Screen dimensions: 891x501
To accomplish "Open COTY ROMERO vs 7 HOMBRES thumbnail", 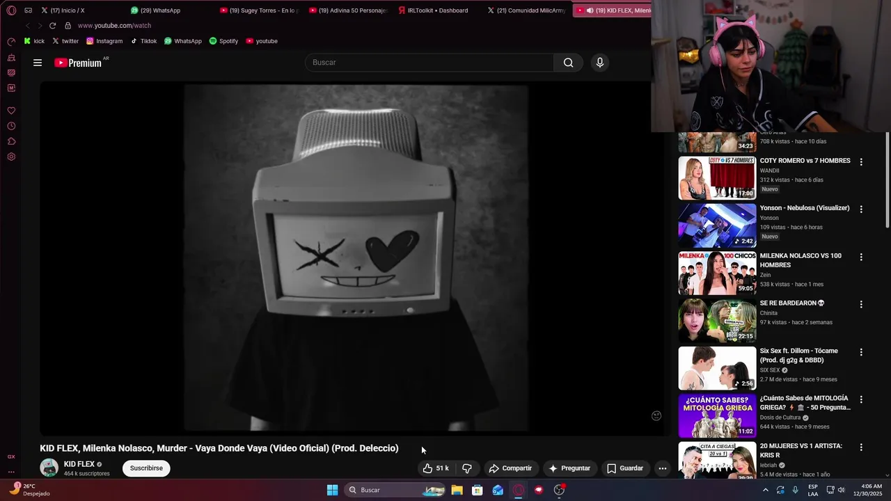I will pos(717,178).
